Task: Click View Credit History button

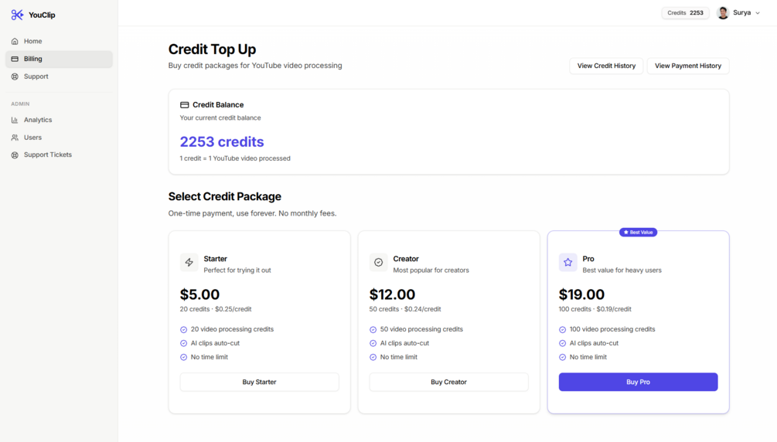Action: tap(606, 66)
